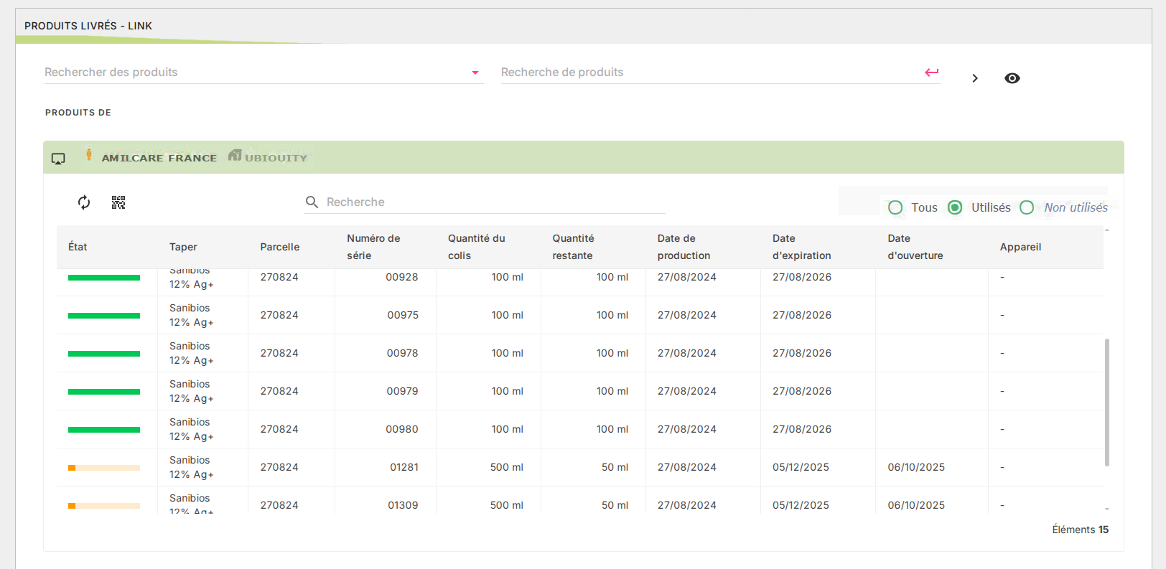Click the Ubiquity building icon
The image size is (1166, 569).
235,156
